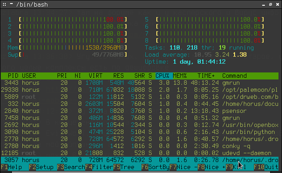Image resolution: width=282 pixels, height=173 pixels.
Task: Click F8 Nice plus key
Action: (212, 167)
